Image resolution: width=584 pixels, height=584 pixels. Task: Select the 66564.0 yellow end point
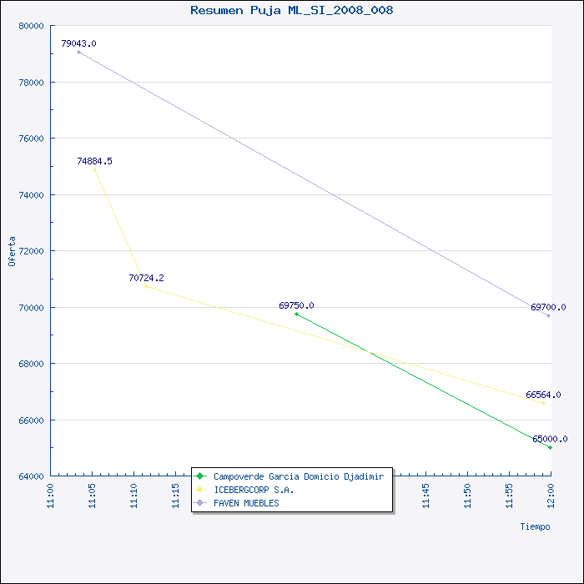coord(543,403)
